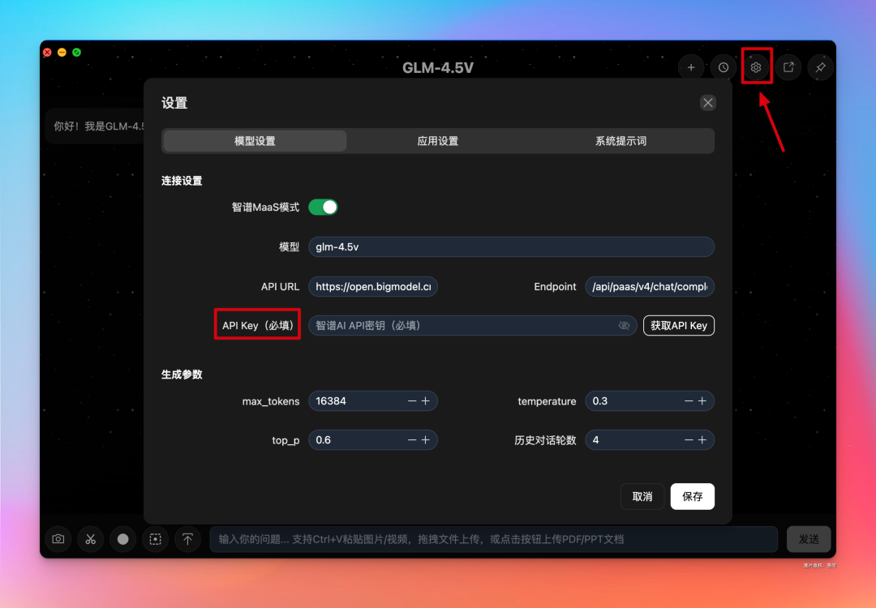Start recording with the circle record icon
Screen dimensions: 876x608
123,539
